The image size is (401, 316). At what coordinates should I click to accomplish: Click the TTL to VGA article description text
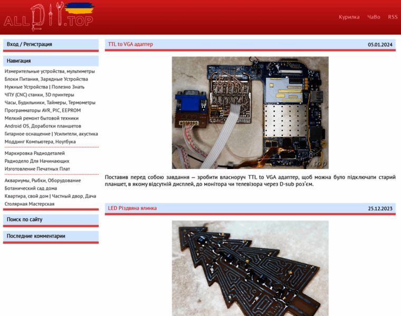coord(250,181)
